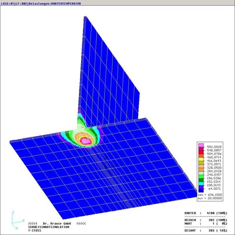This screenshot has width=235, height=235.
Task: Click the max = 636.1000 value
Action: point(209,195)
